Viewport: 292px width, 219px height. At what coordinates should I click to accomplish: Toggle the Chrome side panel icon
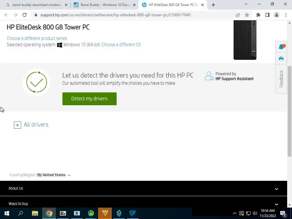click(x=267, y=15)
